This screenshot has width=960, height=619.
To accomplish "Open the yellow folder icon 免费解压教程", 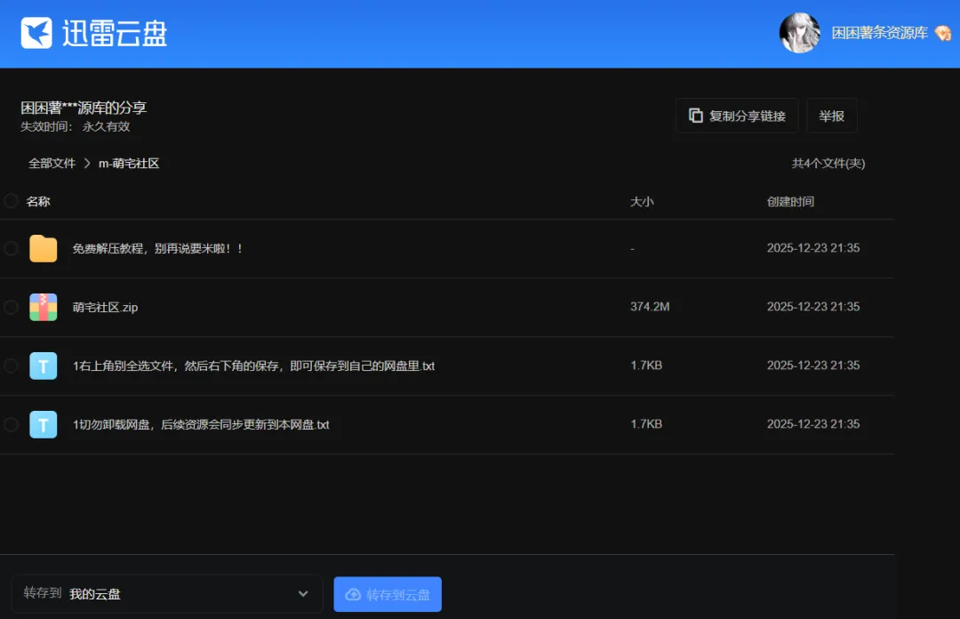I will (x=44, y=249).
